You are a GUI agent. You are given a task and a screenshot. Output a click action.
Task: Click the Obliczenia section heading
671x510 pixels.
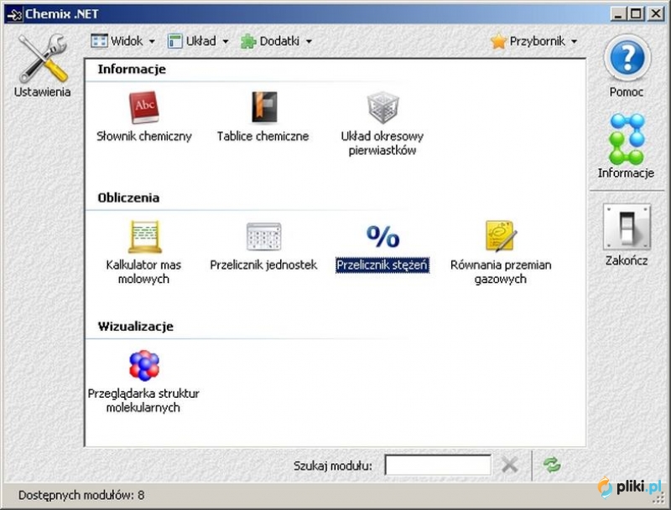(x=128, y=198)
